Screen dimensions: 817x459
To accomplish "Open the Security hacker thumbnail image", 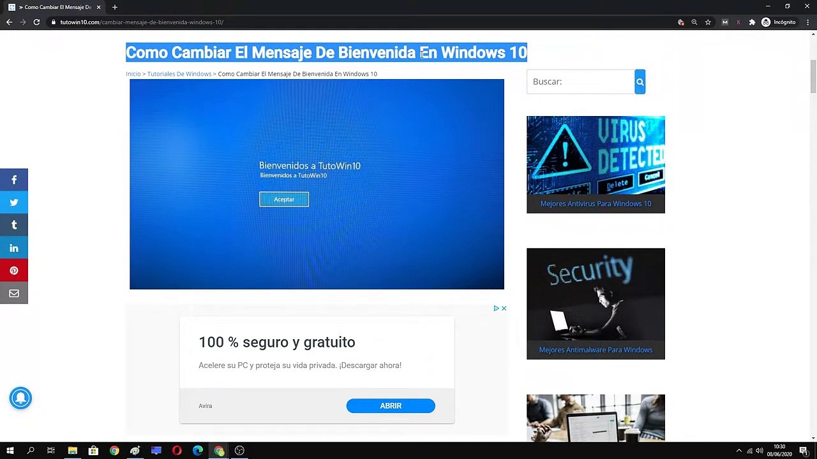I will (596, 295).
